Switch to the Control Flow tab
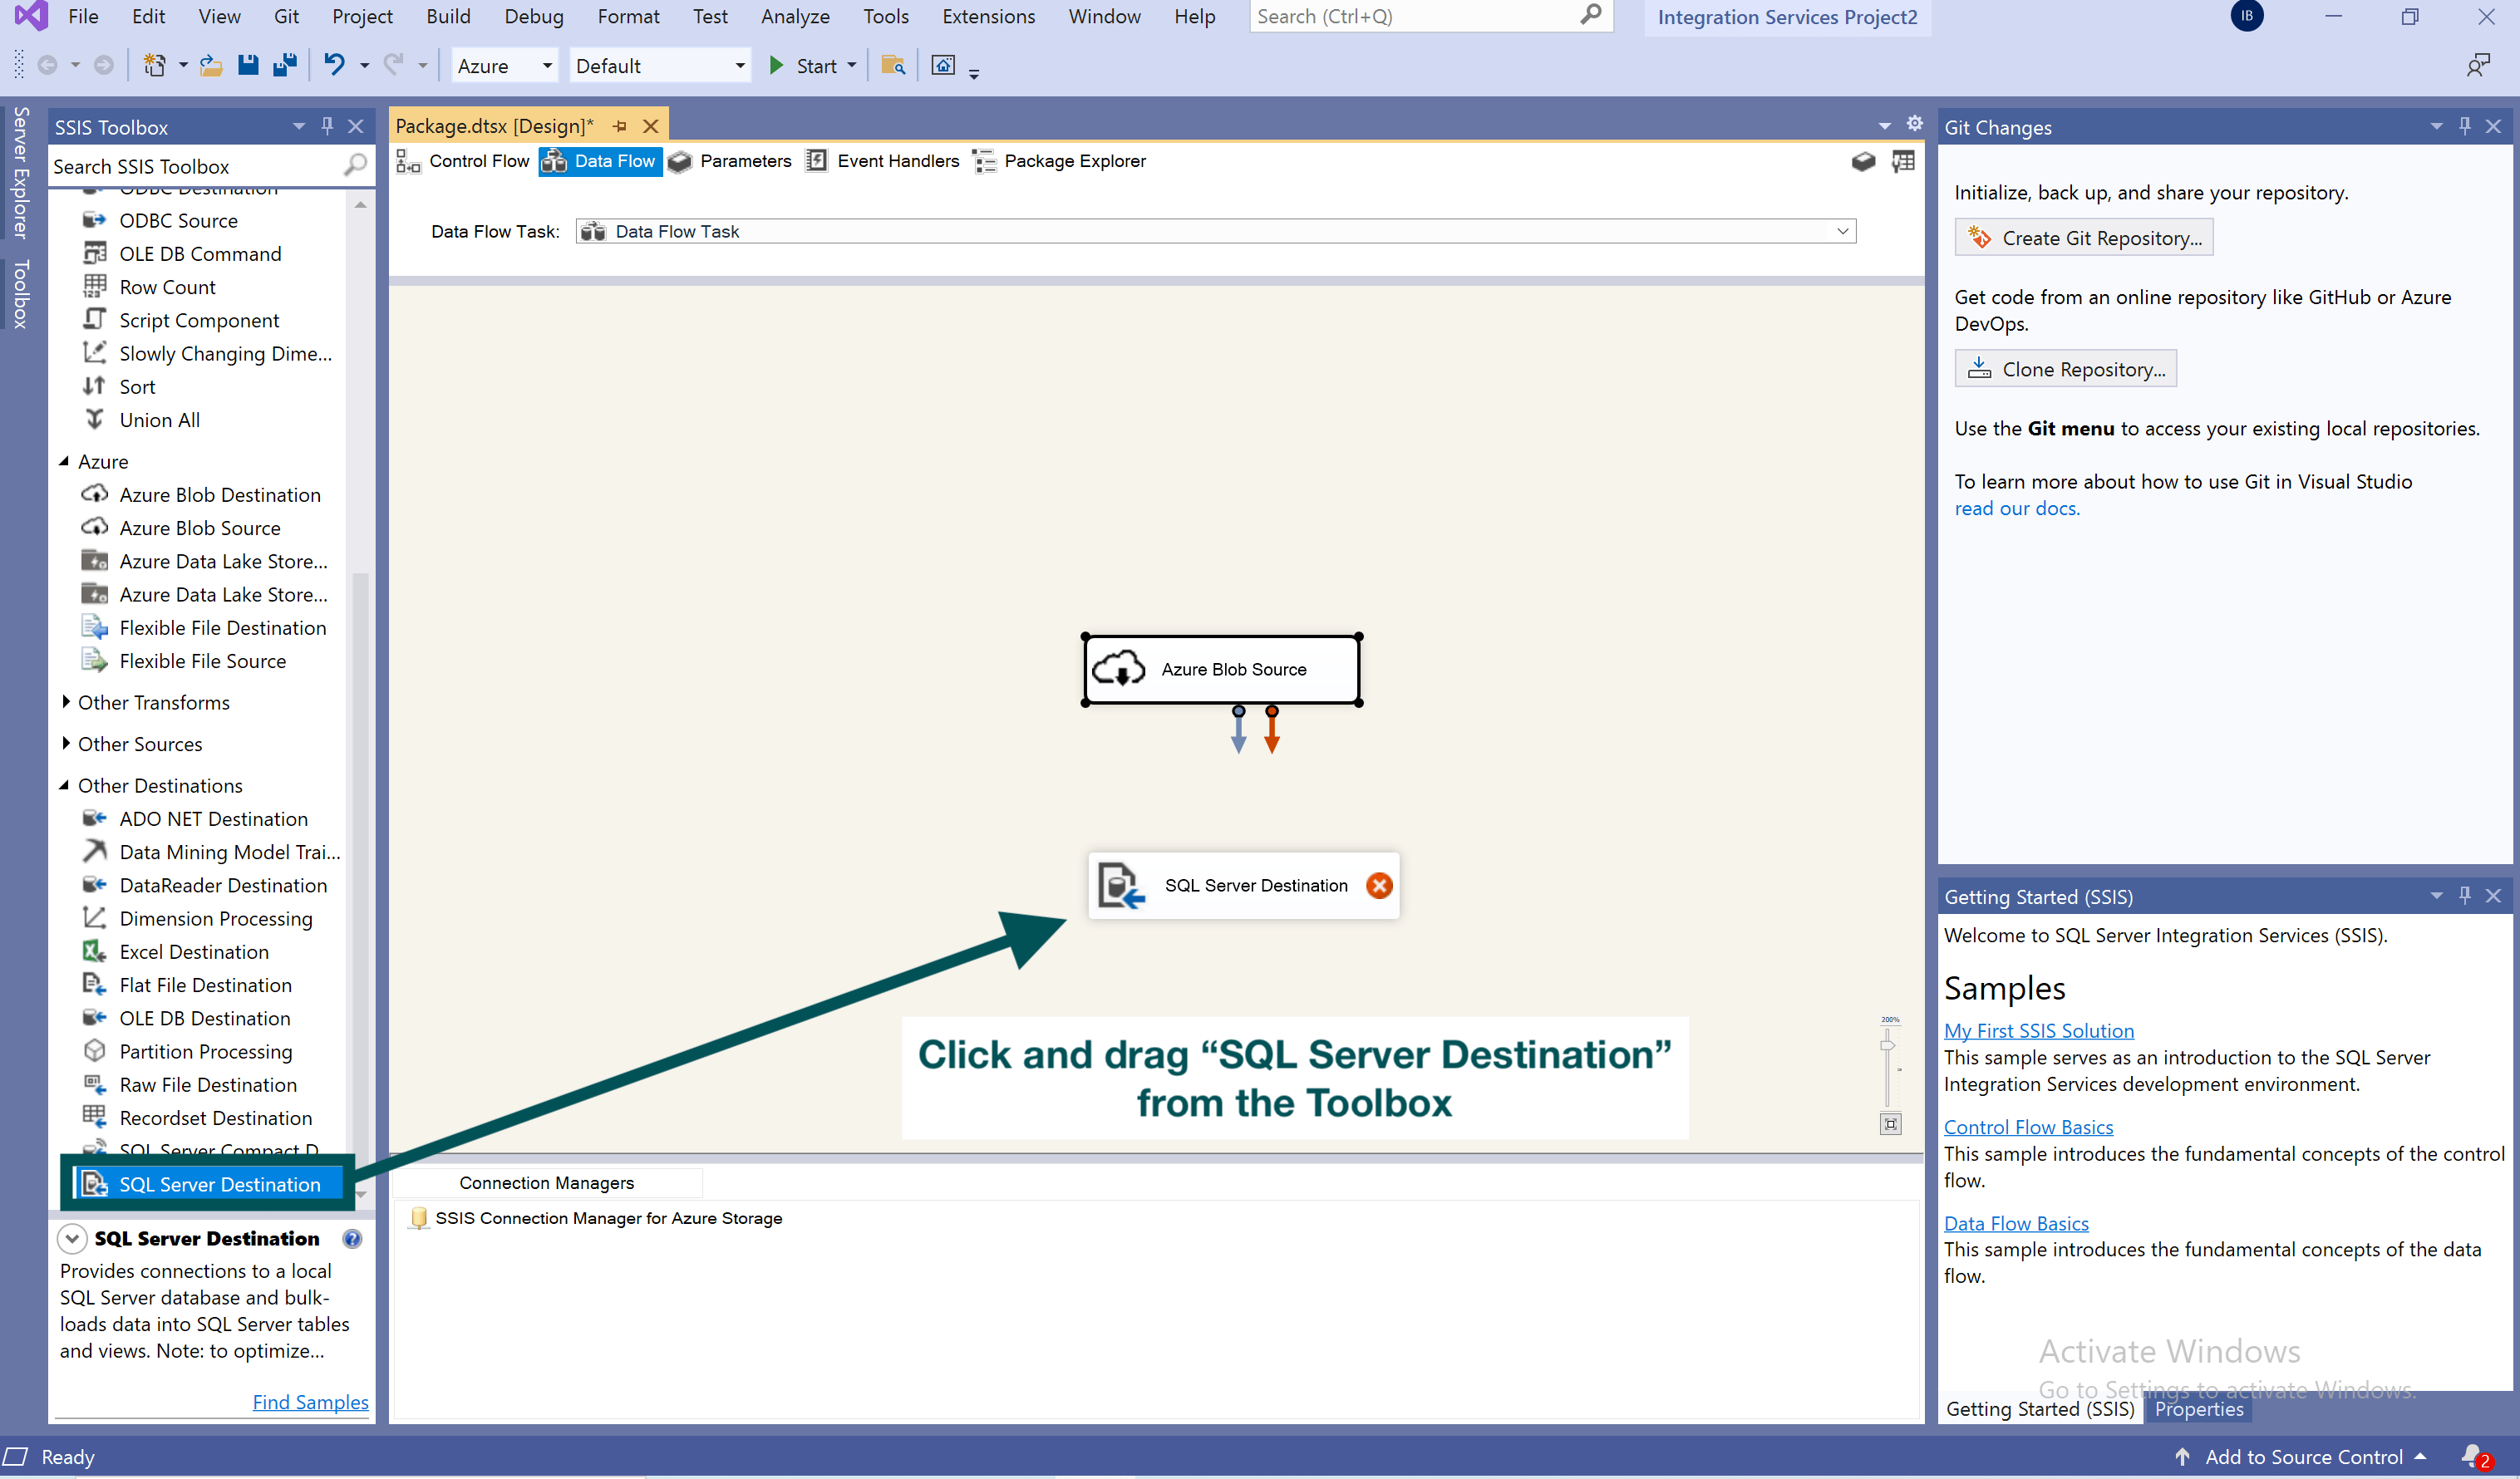Image resolution: width=2520 pixels, height=1479 pixels. 464,161
